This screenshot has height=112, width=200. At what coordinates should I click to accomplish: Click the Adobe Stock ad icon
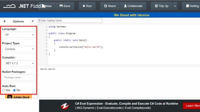pos(10,97)
